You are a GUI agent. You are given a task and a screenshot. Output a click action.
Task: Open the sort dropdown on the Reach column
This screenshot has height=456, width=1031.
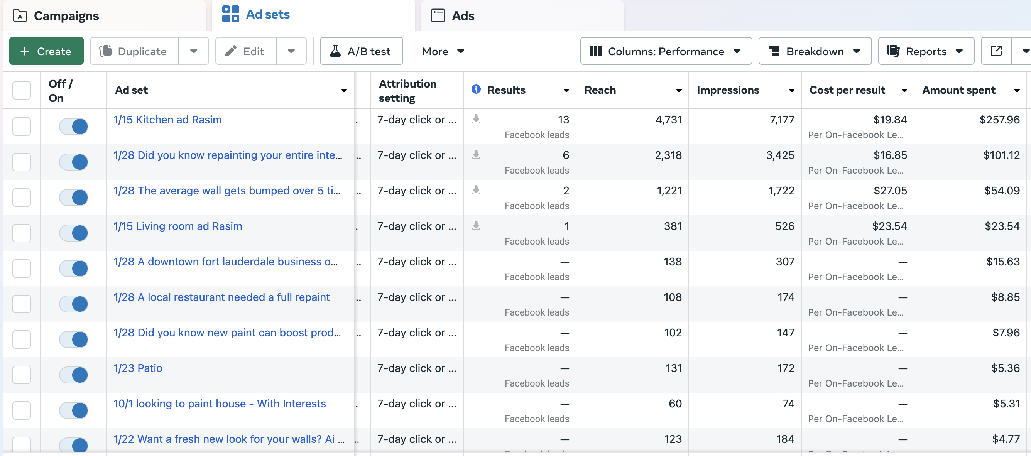(x=678, y=90)
